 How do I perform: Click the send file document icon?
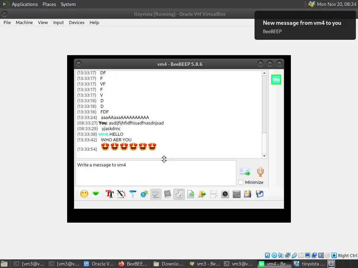pyautogui.click(x=191, y=194)
